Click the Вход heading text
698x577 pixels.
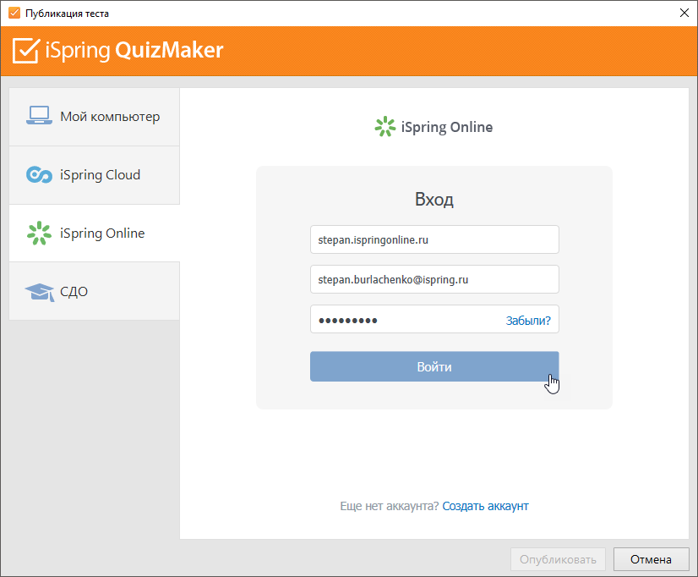(434, 199)
